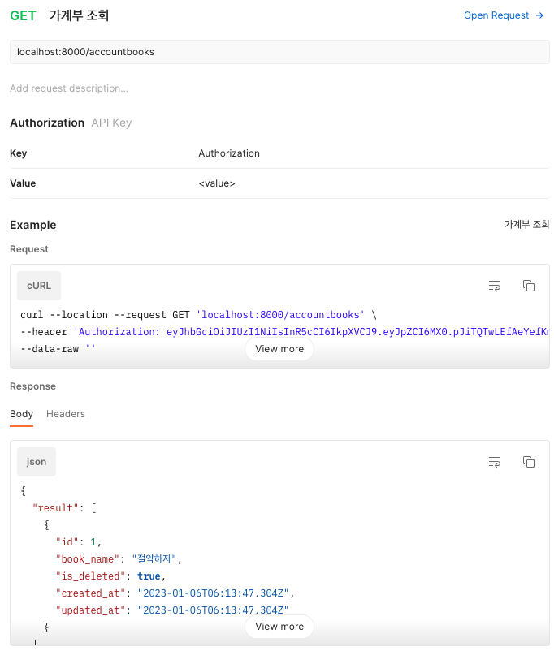Image resolution: width=554 pixels, height=651 pixels.
Task: Select the cURL language badge
Action: pos(38,285)
